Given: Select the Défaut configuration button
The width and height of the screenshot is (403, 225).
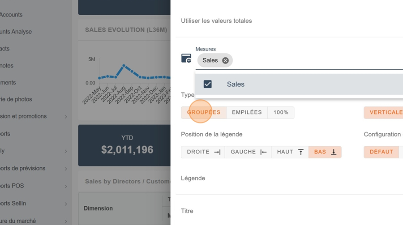Looking at the screenshot, I should [x=381, y=152].
